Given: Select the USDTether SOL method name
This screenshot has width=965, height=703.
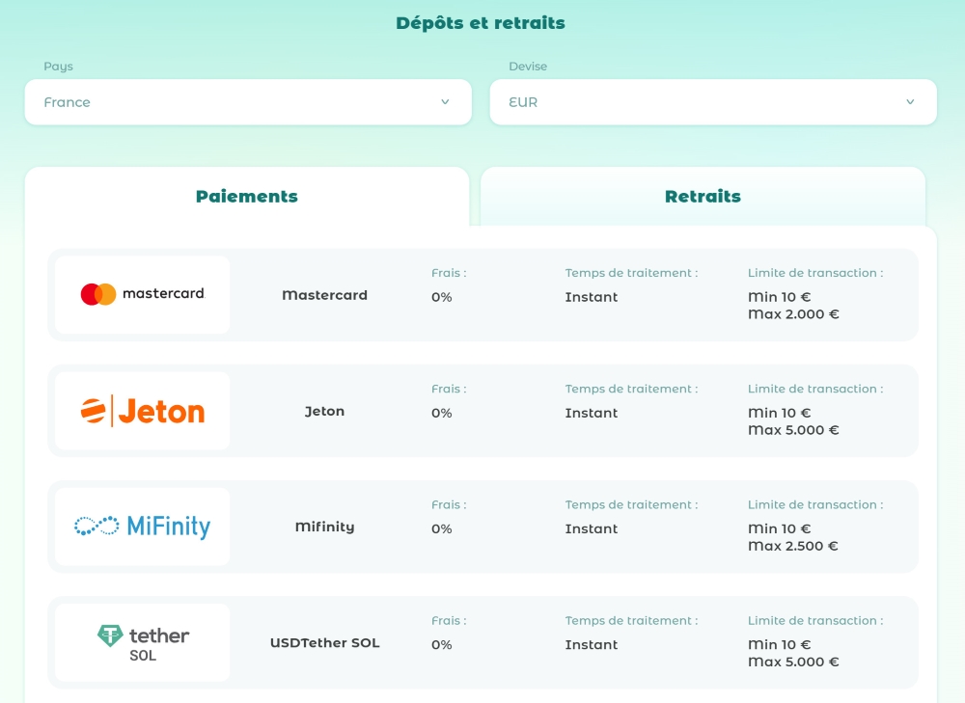Looking at the screenshot, I should [324, 642].
